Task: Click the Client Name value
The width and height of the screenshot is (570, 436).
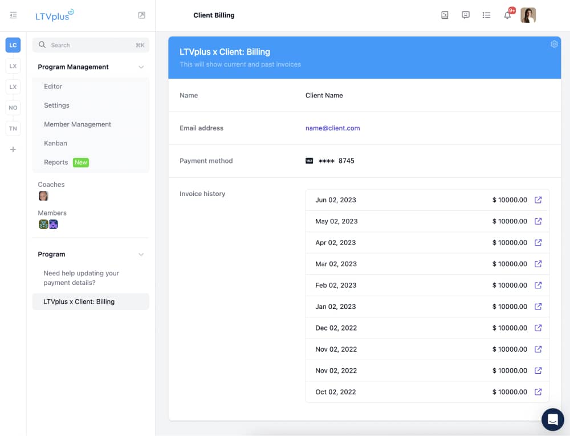Action: [x=324, y=95]
